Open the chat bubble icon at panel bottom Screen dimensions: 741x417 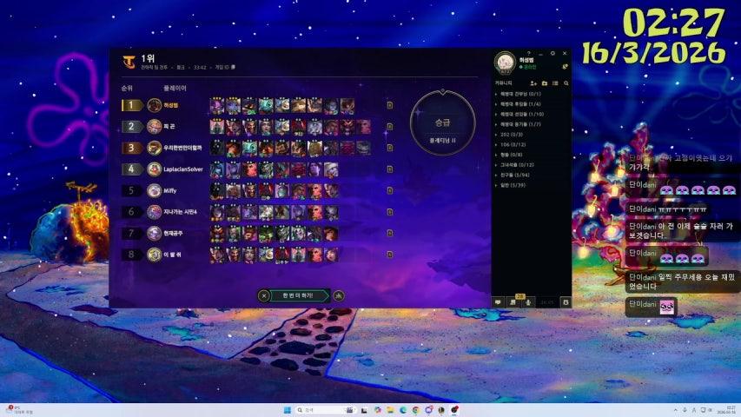(499, 301)
